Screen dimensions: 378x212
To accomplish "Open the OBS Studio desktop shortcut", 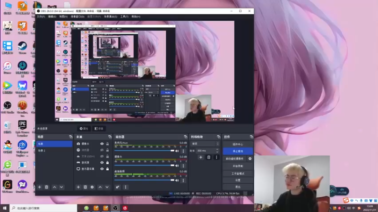I will (8, 107).
